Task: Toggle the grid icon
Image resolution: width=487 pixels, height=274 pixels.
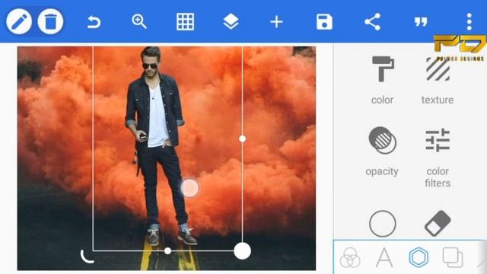Action: tap(185, 22)
